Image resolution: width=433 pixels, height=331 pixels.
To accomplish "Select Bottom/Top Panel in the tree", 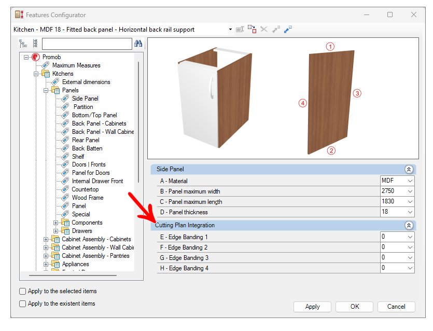I will click(94, 115).
